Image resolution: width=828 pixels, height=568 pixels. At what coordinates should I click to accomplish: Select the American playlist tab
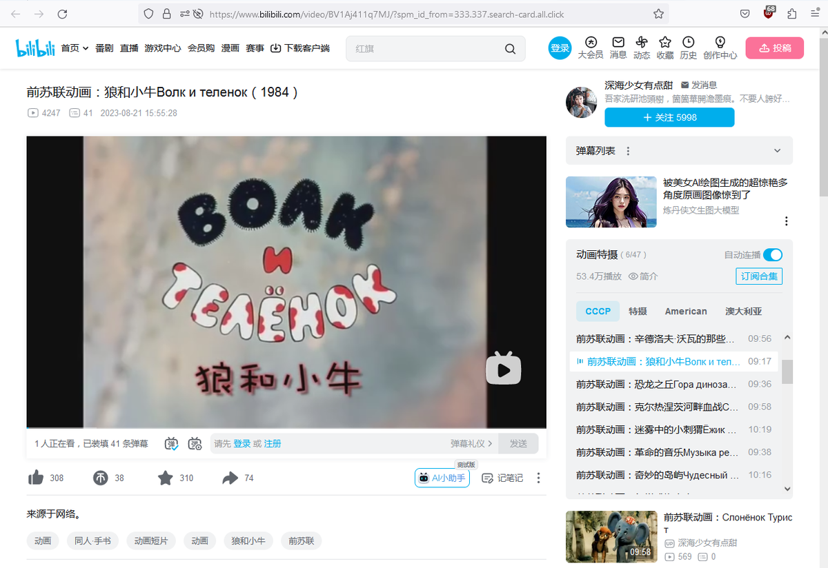(686, 311)
